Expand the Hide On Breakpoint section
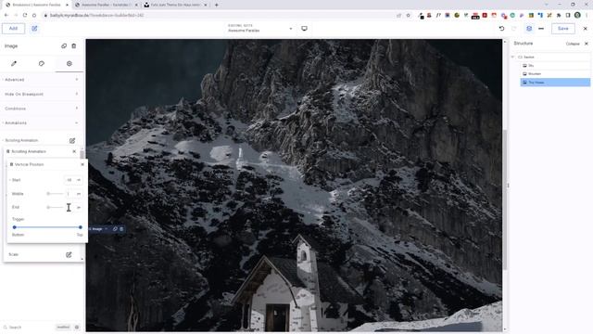Image resolution: width=593 pixels, height=334 pixels. pos(42,94)
